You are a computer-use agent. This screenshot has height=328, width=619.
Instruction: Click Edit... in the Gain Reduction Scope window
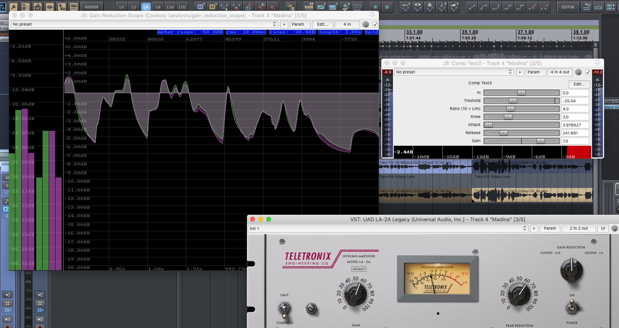323,24
